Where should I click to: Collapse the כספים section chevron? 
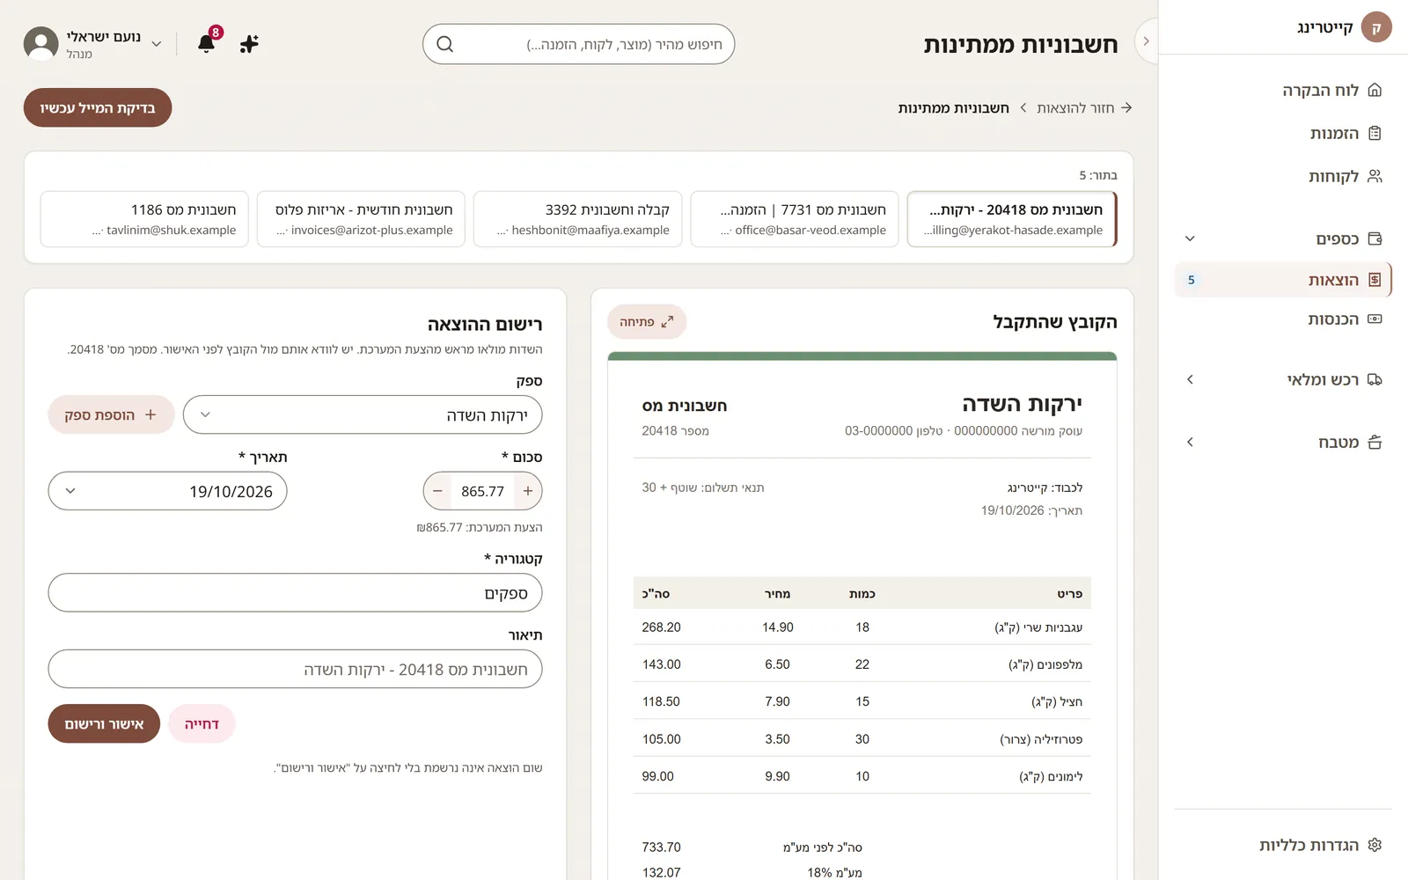pos(1190,238)
